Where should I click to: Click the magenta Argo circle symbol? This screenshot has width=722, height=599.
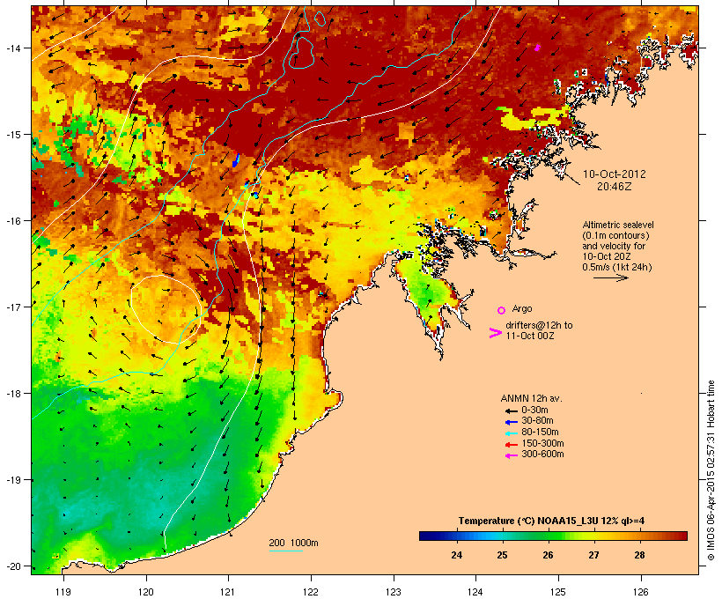[x=502, y=310]
